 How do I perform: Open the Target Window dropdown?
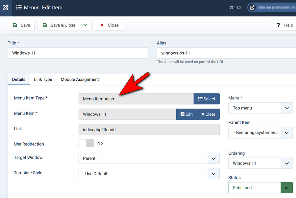149,158
